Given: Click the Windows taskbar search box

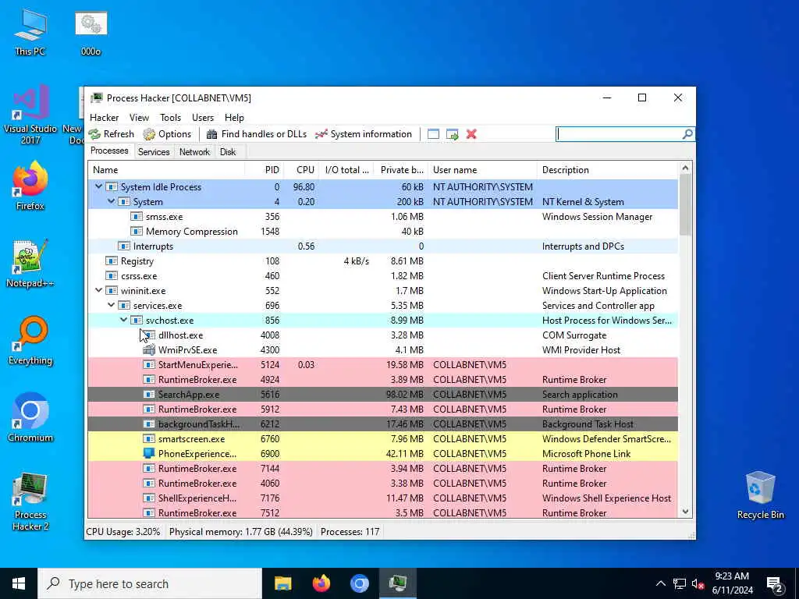Looking at the screenshot, I should tap(150, 583).
